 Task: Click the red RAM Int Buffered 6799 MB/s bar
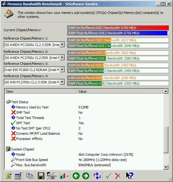(118, 28)
